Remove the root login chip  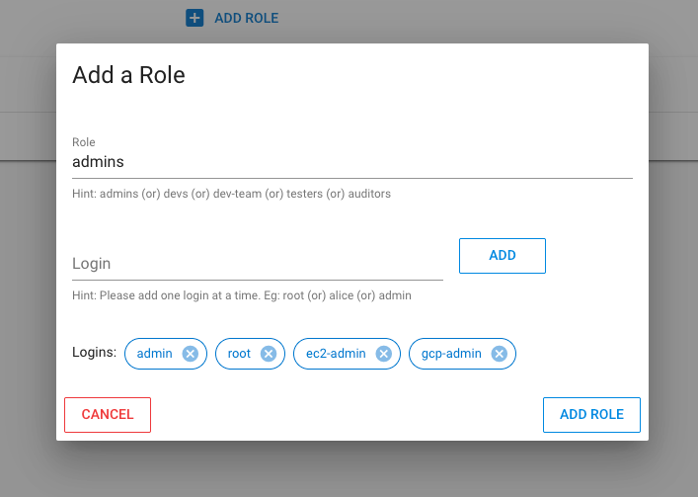[268, 354]
